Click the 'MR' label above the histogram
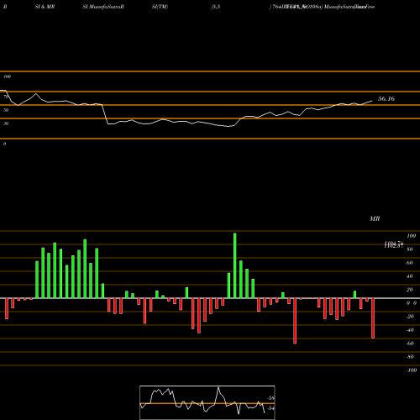The height and width of the screenshot is (420, 420). 375,218
